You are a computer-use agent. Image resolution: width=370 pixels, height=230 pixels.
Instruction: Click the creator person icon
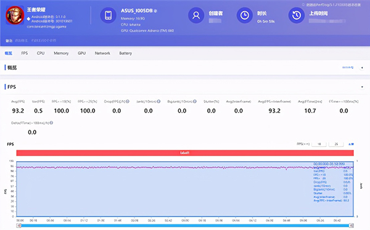click(196, 15)
